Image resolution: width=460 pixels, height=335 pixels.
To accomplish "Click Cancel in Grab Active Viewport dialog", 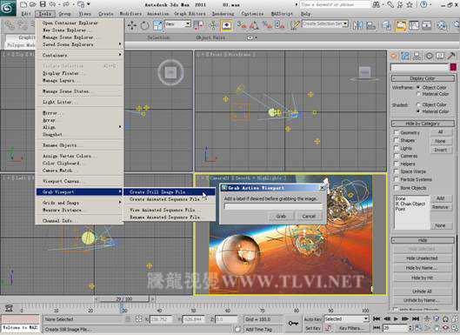I will tap(309, 216).
